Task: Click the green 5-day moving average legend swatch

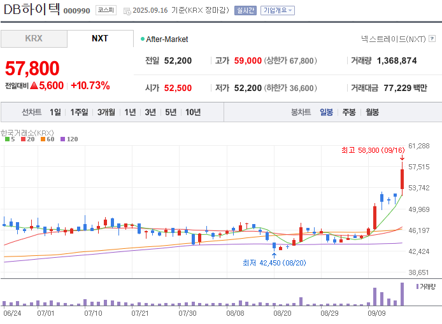Action: 8,139
